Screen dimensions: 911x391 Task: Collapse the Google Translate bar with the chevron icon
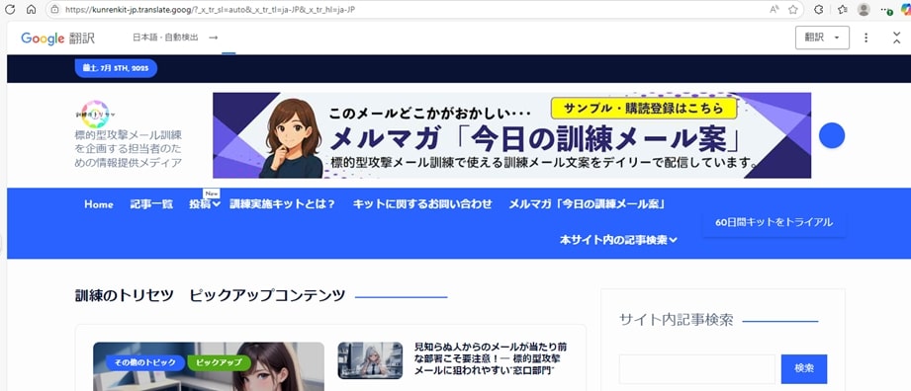click(896, 38)
